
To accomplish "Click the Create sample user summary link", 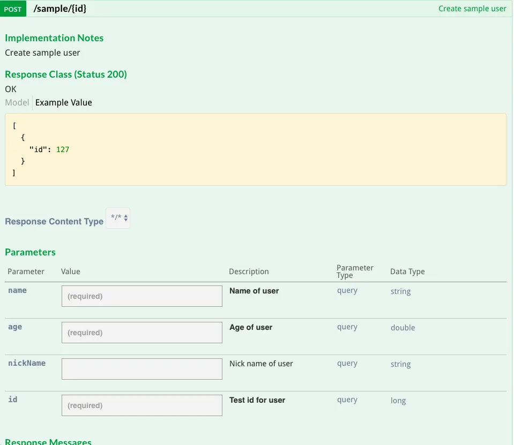I will 472,9.
